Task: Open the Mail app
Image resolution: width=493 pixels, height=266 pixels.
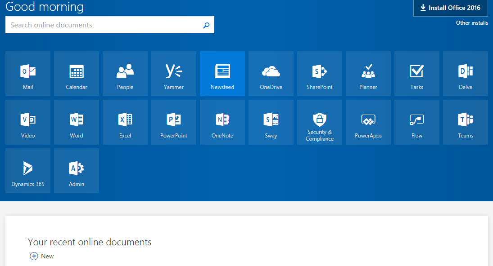Action: (27, 74)
